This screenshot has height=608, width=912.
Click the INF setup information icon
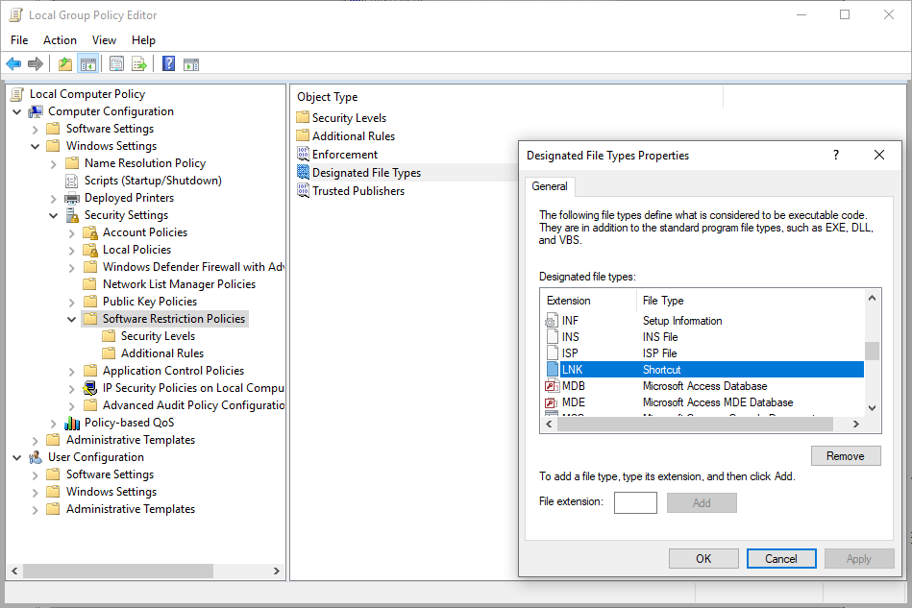[551, 320]
